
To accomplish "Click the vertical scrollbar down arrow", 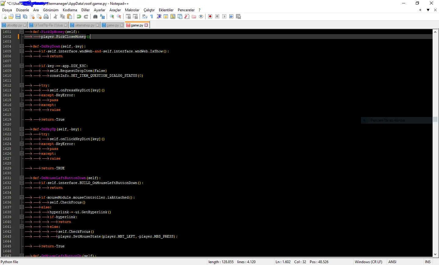I will tap(435, 254).
